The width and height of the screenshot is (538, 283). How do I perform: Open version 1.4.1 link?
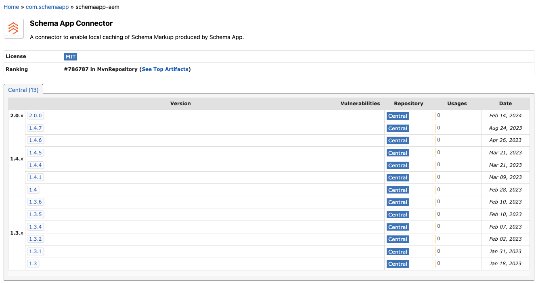[x=36, y=177]
